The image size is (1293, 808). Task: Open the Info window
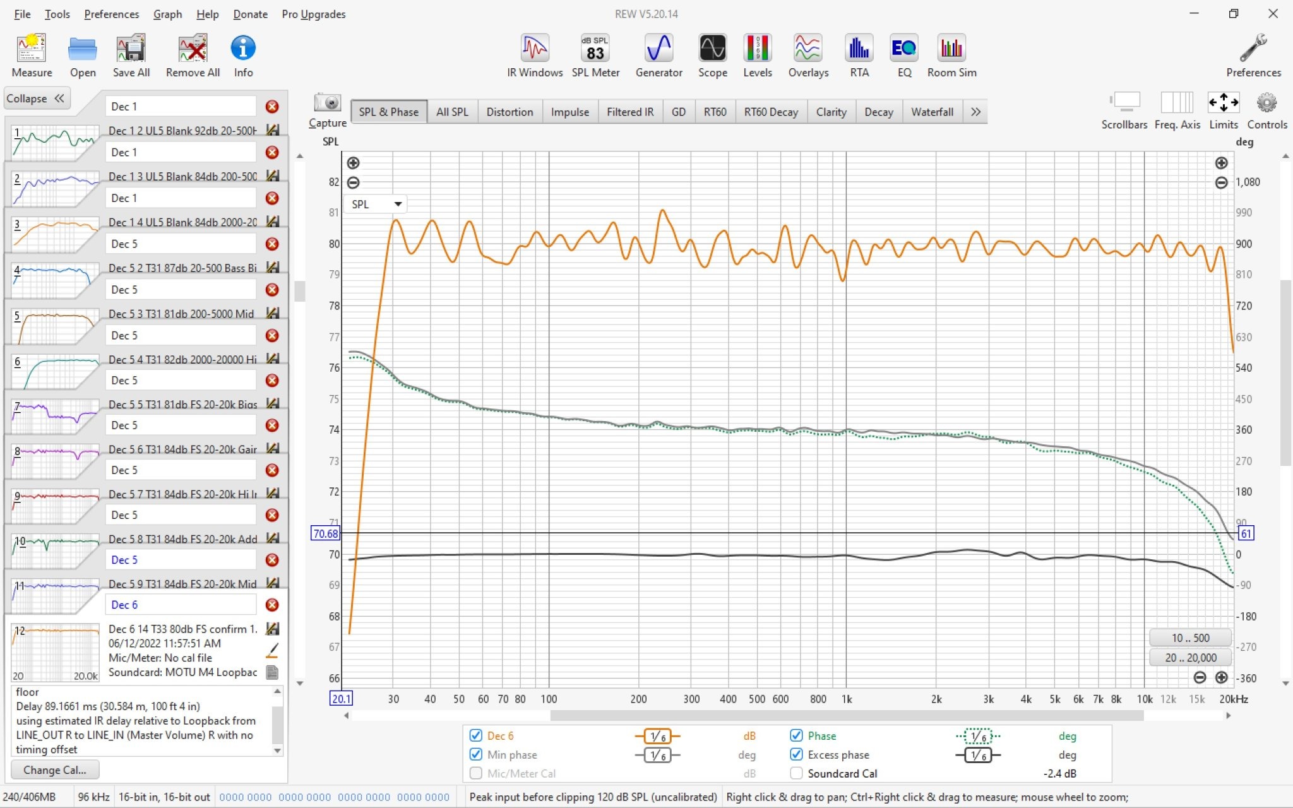(x=243, y=56)
